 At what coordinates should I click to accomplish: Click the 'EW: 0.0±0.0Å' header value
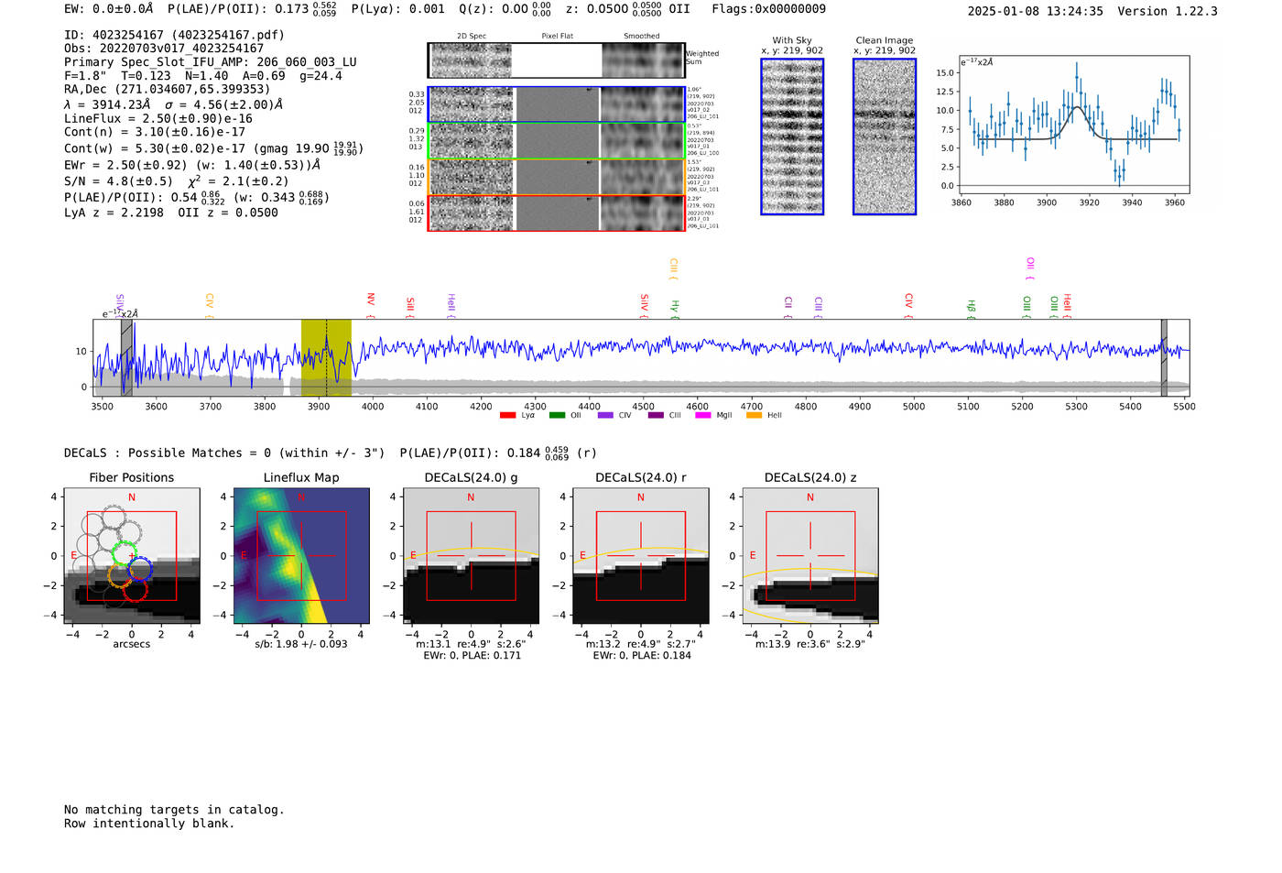pos(109,9)
